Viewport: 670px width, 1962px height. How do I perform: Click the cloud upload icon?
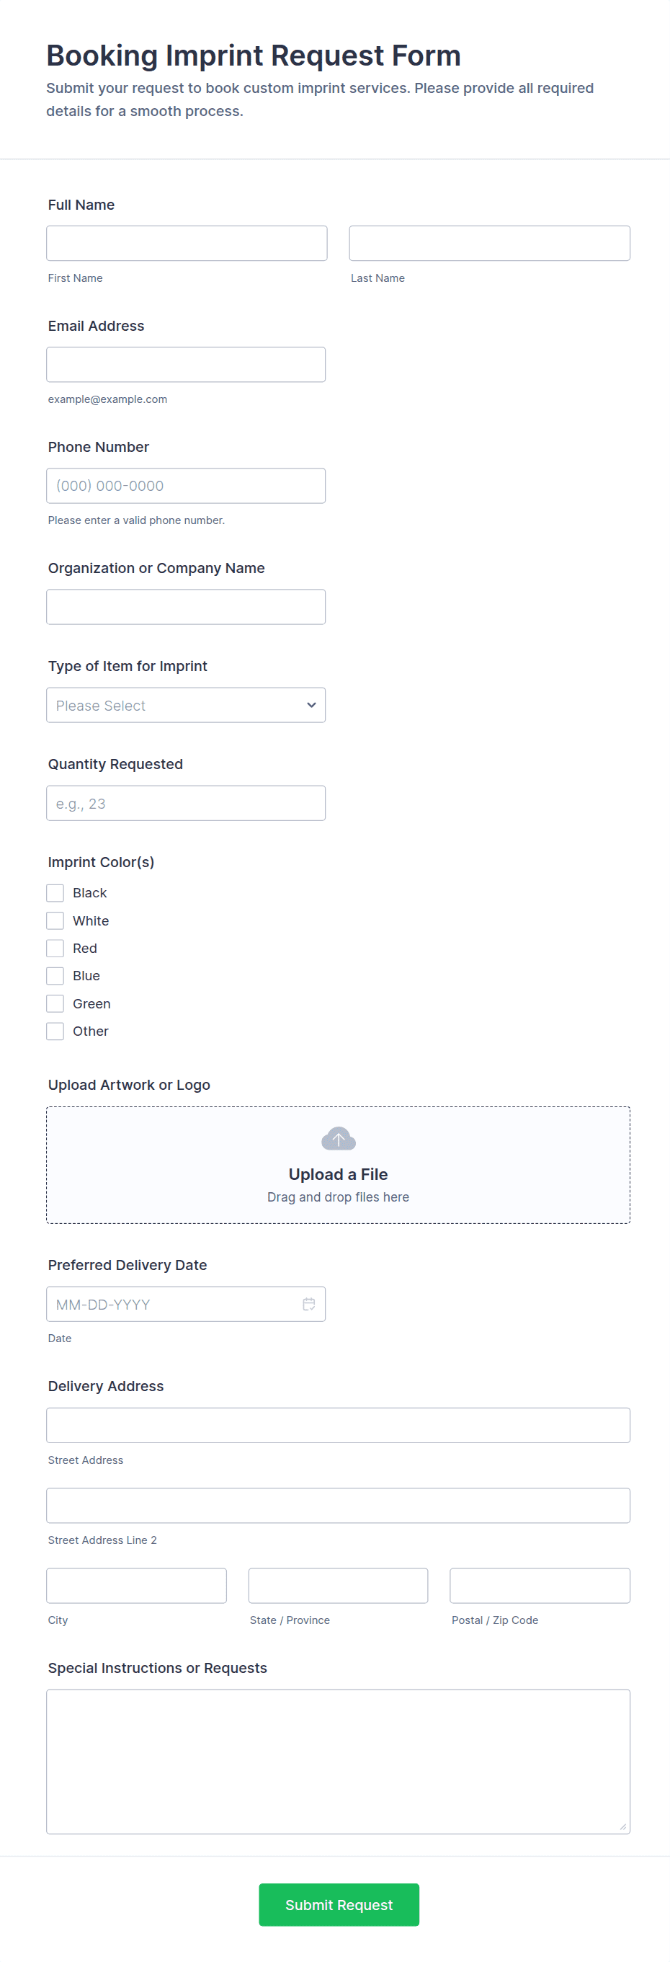338,1139
